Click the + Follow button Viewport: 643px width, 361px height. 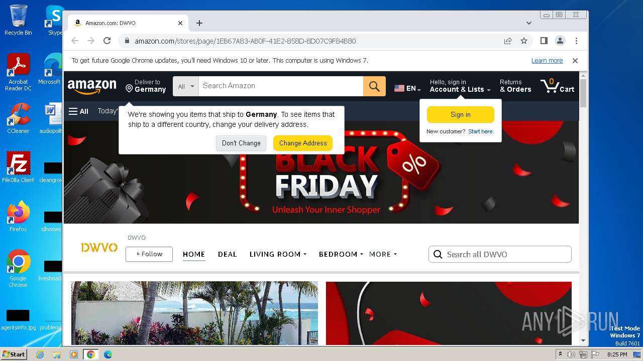149,254
